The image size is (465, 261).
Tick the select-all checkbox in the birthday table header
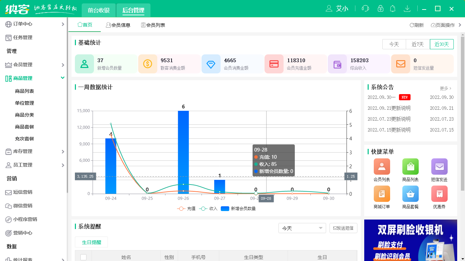tap(83, 257)
